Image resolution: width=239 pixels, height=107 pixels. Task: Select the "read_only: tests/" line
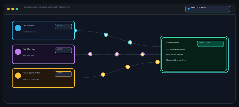pos(29,56)
